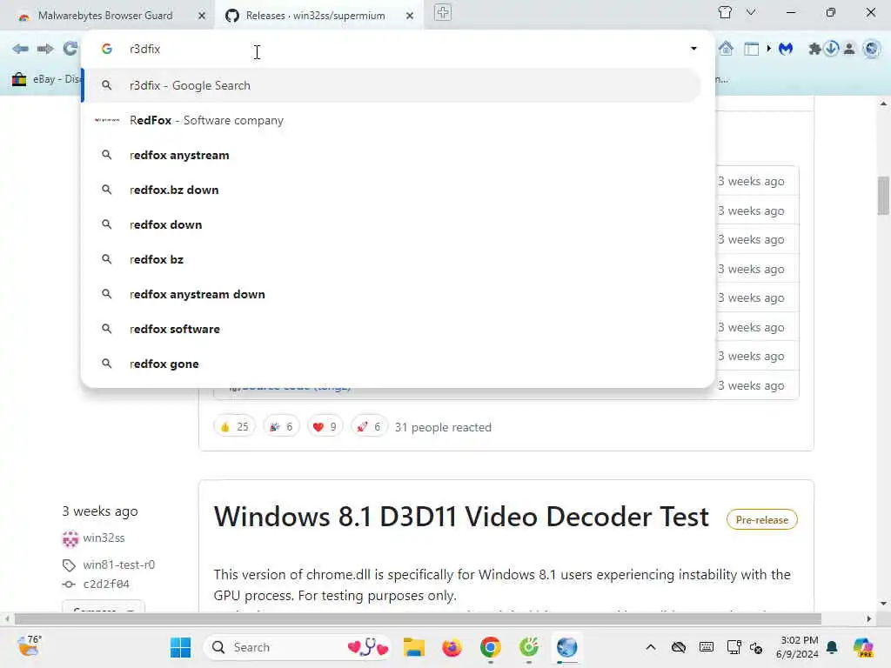Open the side panel toolbar icon
The width and height of the screenshot is (891, 668).
click(751, 49)
